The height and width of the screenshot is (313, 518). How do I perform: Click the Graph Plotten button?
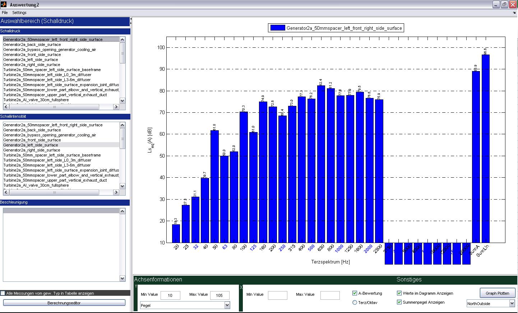point(497,293)
